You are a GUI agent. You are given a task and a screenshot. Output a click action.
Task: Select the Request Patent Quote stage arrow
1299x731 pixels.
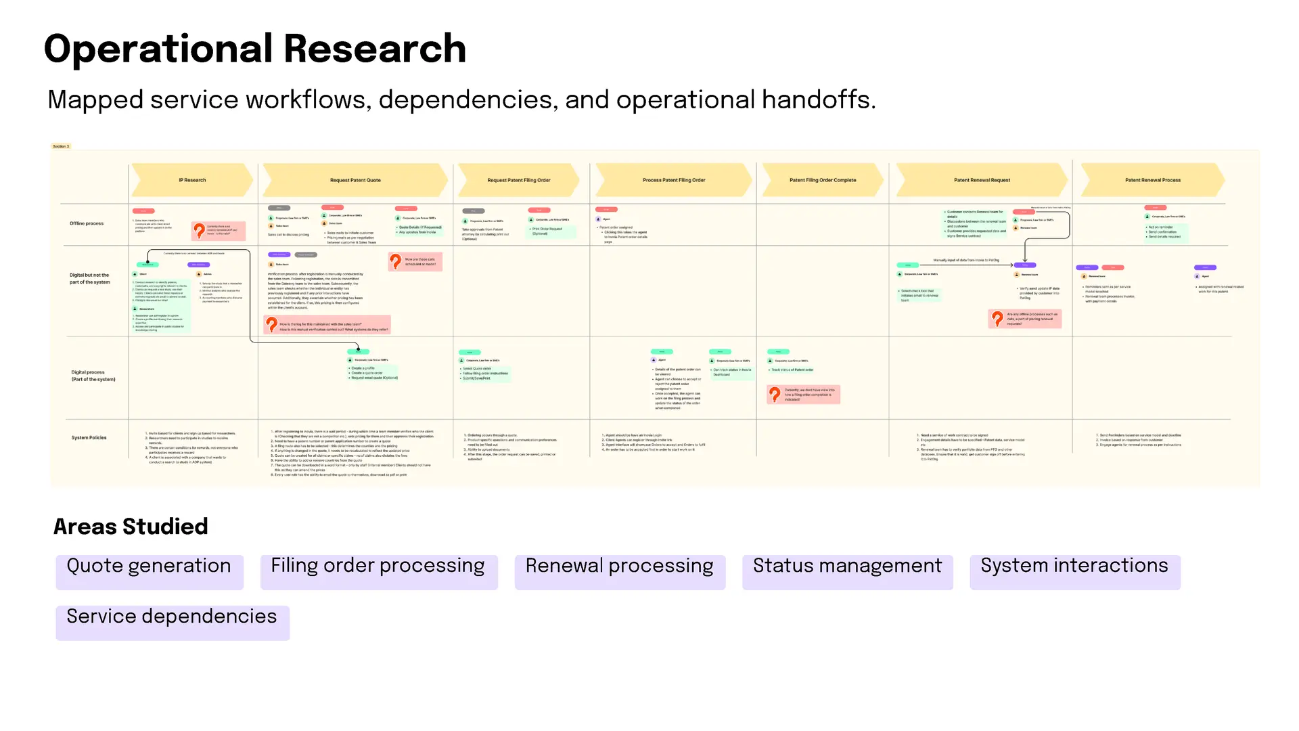click(355, 180)
